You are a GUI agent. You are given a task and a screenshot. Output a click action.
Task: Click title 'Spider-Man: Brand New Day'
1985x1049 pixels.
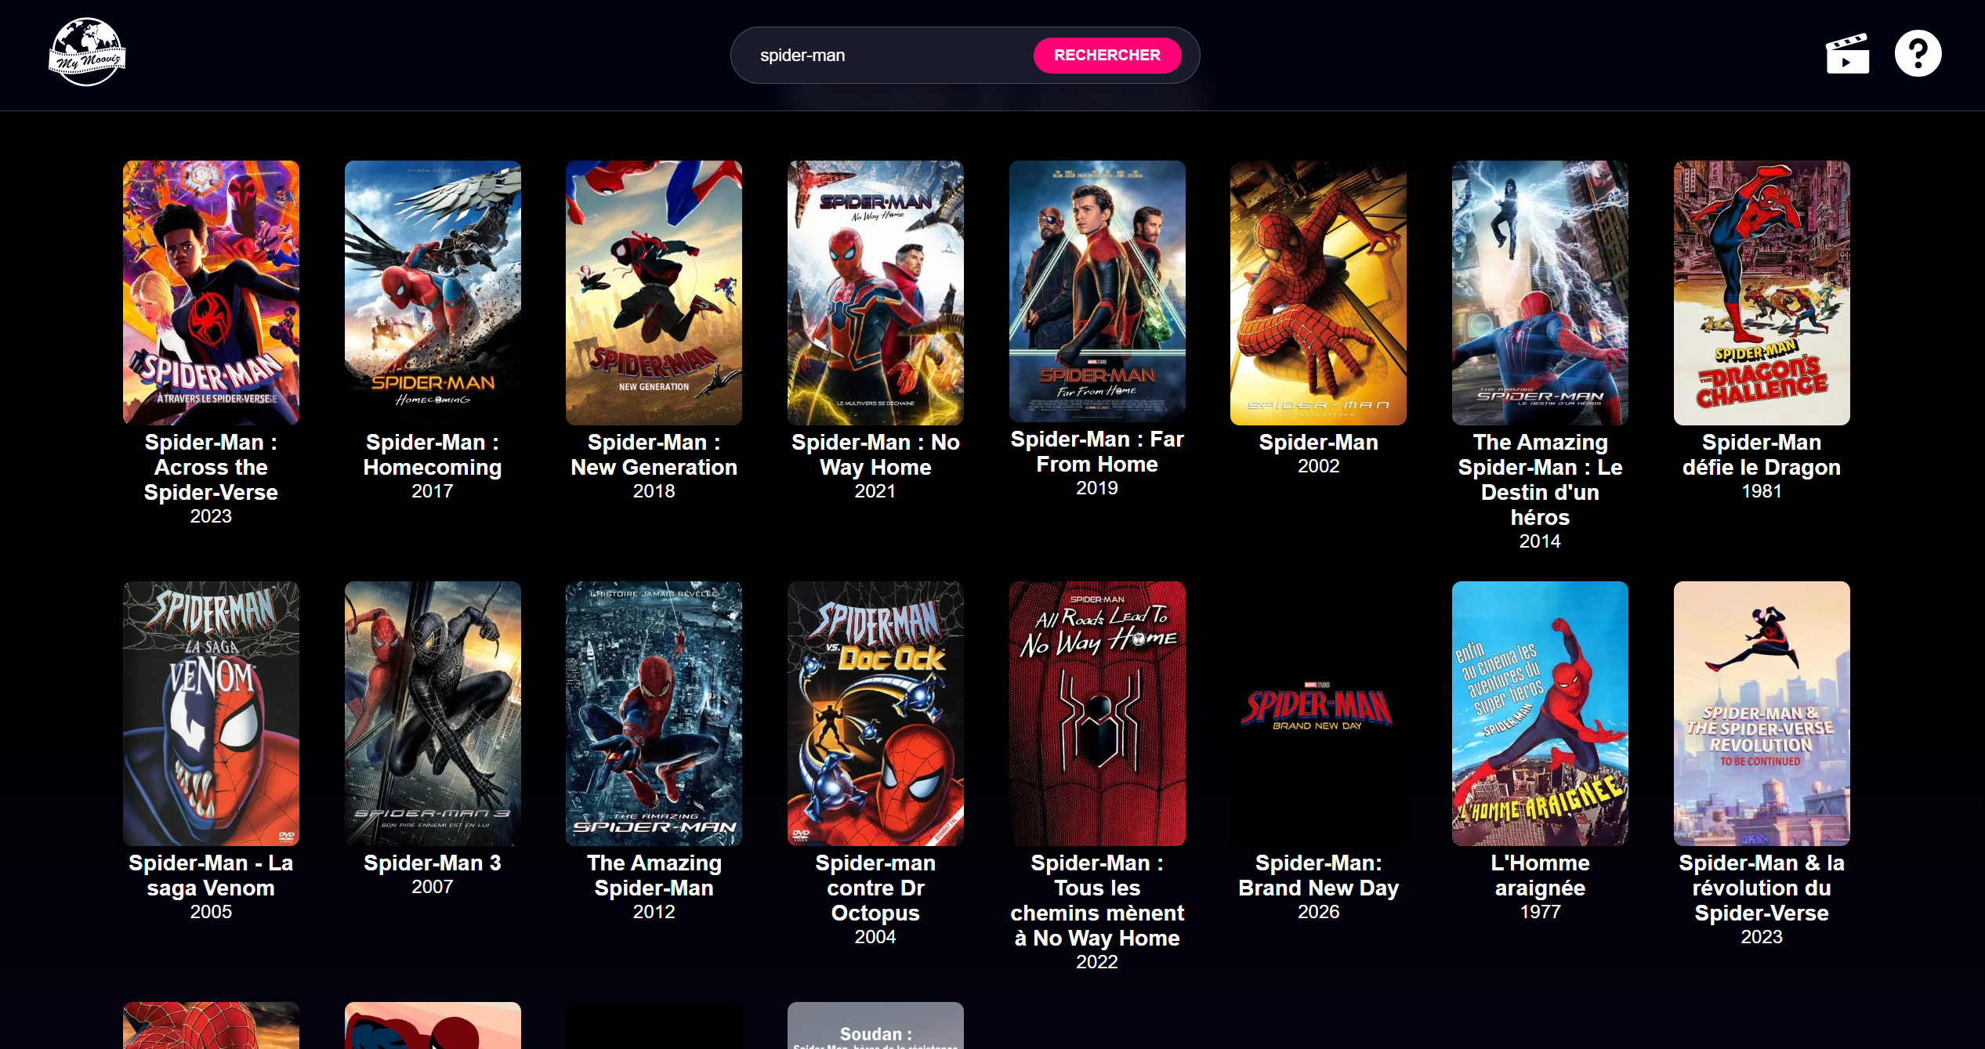pos(1318,875)
